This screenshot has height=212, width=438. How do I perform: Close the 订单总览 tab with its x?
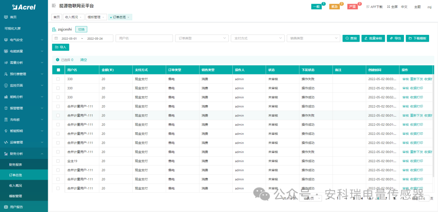[128, 17]
